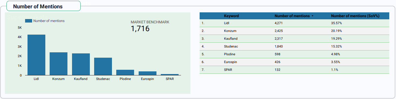Viewport: 396px width, 99px height.
Task: Click the Kaufland bar in chart
Action: [x=81, y=64]
